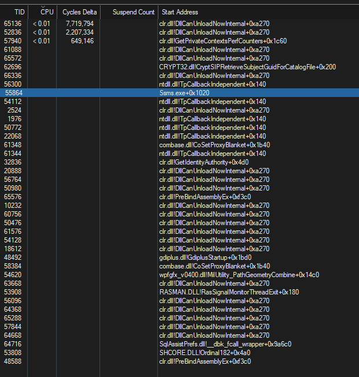
Task: Click the Cycles Delta column header
Action: (79, 12)
